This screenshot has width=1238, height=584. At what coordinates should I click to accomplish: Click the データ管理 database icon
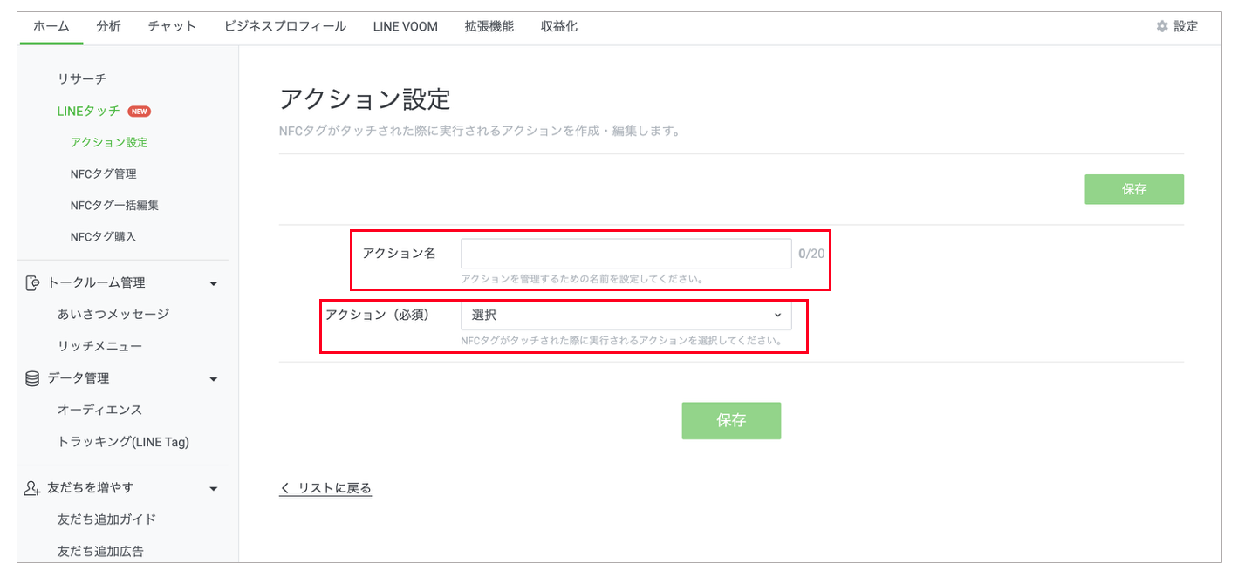[33, 378]
